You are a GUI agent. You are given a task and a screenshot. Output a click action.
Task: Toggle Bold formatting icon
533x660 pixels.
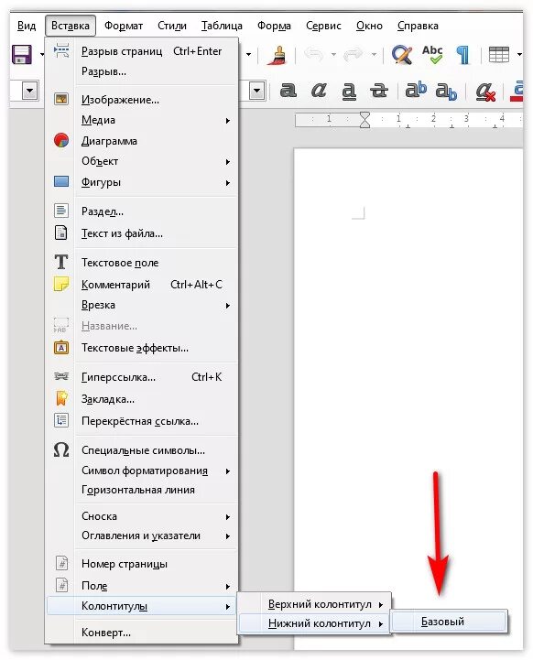pos(288,90)
